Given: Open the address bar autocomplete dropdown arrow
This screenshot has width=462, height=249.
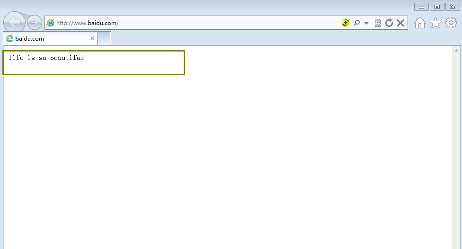Looking at the screenshot, I should pyautogui.click(x=366, y=23).
